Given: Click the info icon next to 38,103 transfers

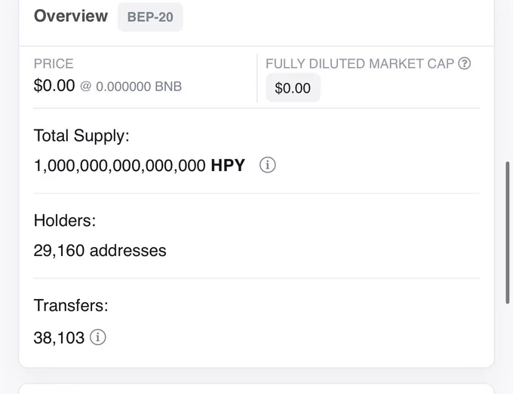Looking at the screenshot, I should (98, 337).
